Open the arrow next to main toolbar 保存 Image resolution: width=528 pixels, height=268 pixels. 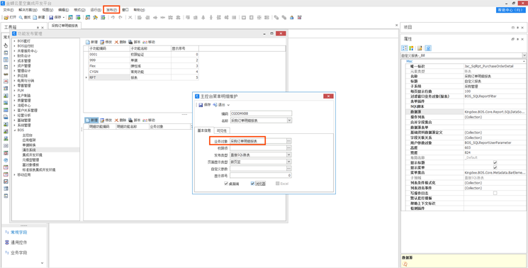pos(64,17)
